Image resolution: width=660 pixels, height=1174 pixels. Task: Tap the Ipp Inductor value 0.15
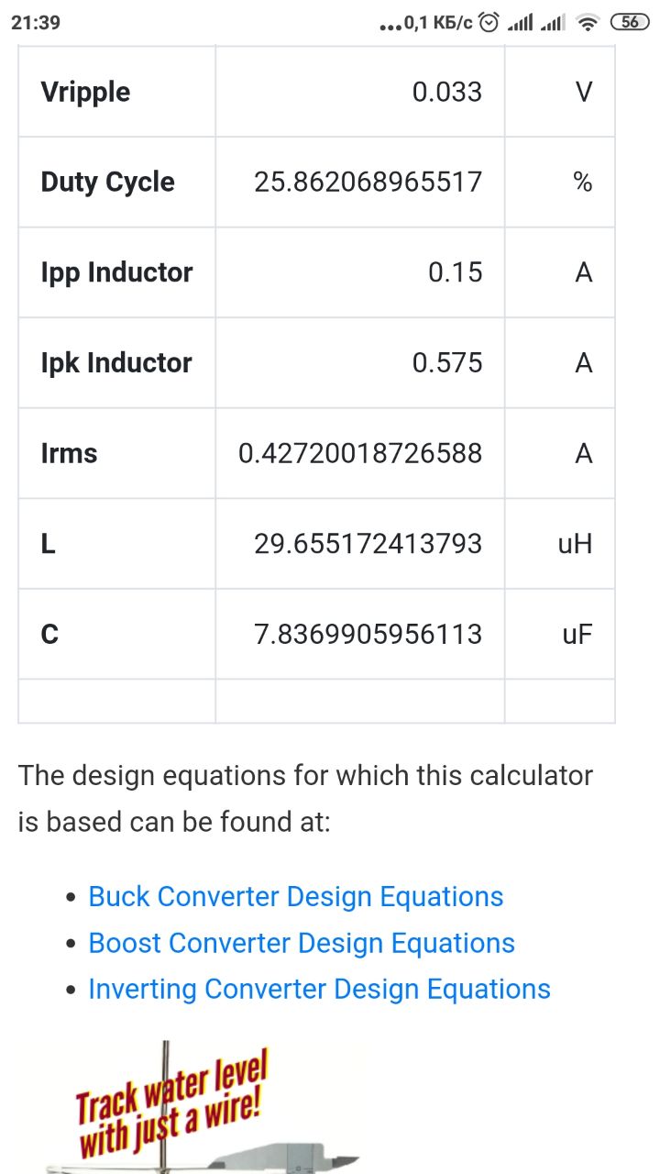pos(455,272)
